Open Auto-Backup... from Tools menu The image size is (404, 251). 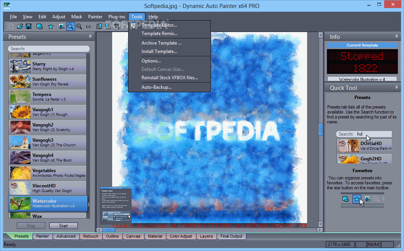tap(169, 87)
